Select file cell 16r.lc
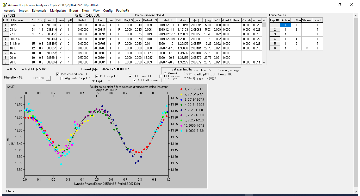 pos(19,48)
